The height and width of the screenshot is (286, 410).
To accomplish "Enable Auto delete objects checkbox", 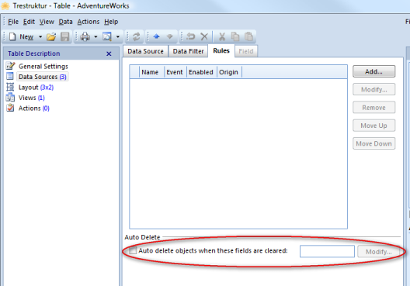I will (133, 251).
